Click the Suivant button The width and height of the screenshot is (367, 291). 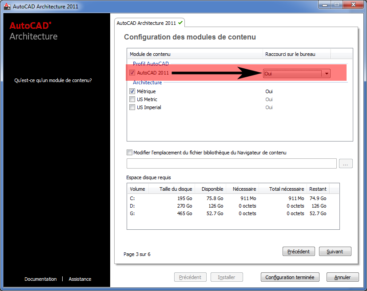pyautogui.click(x=335, y=252)
